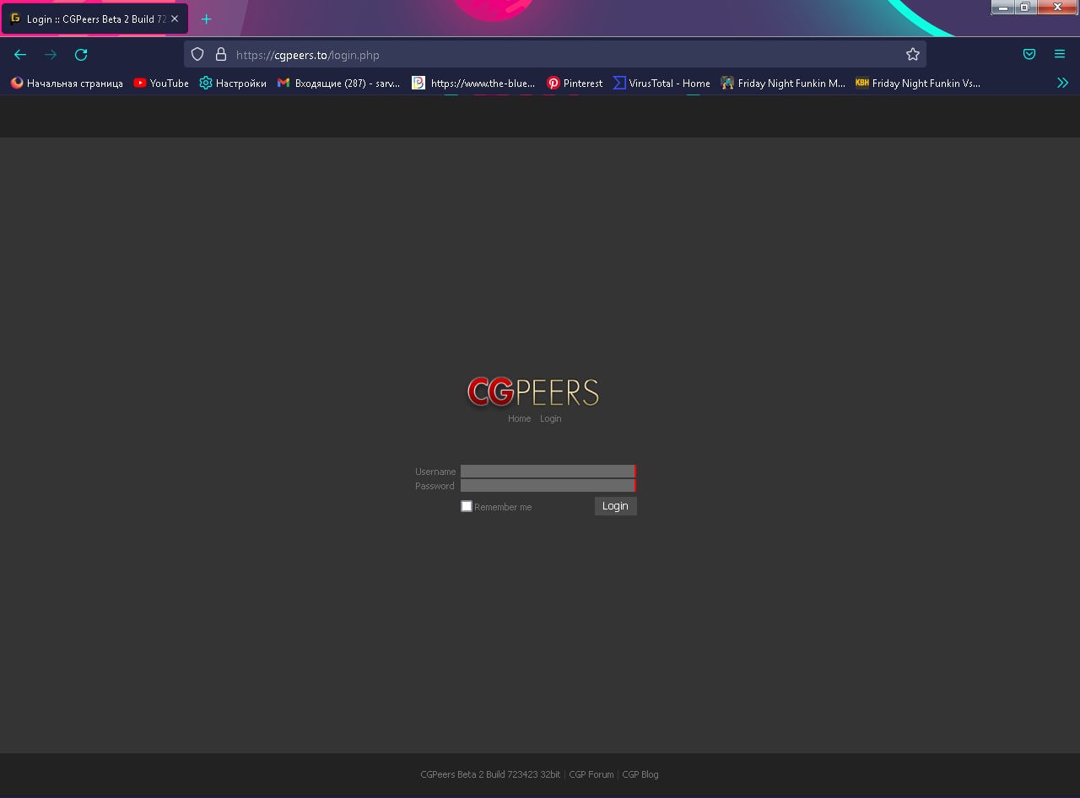Open the Pocket save icon
This screenshot has width=1080, height=798.
point(1029,55)
